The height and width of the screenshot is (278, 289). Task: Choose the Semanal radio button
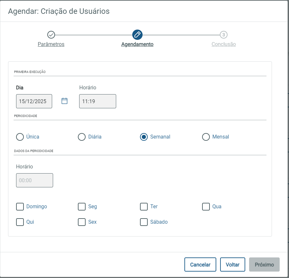[x=144, y=137]
